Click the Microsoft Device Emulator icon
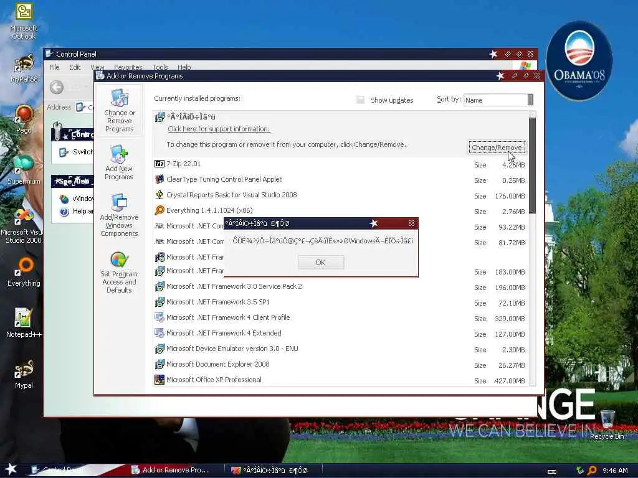 click(x=159, y=349)
